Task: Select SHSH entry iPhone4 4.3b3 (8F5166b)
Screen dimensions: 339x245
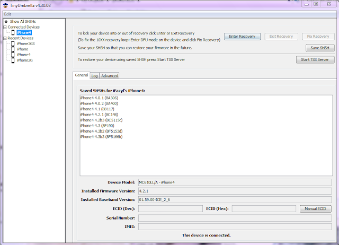Action: tap(101, 137)
